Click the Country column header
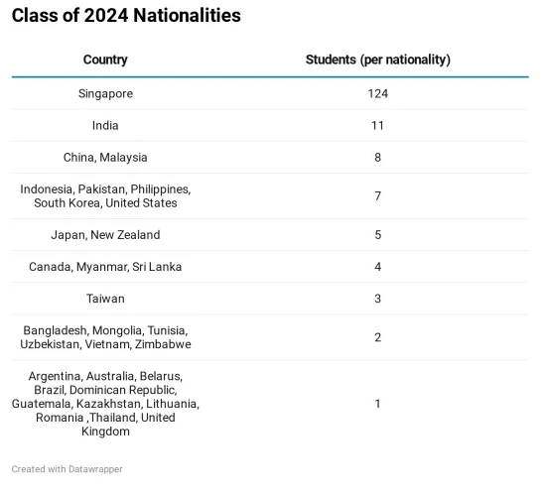Image resolution: width=543 pixels, height=496 pixels. point(105,60)
